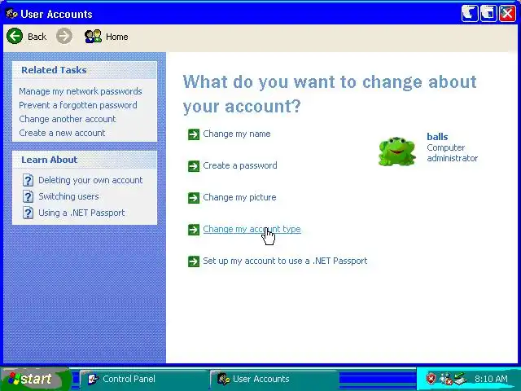Image resolution: width=521 pixels, height=391 pixels.
Task: Click help icon beside Using a .NET Passport
Action: [28, 213]
